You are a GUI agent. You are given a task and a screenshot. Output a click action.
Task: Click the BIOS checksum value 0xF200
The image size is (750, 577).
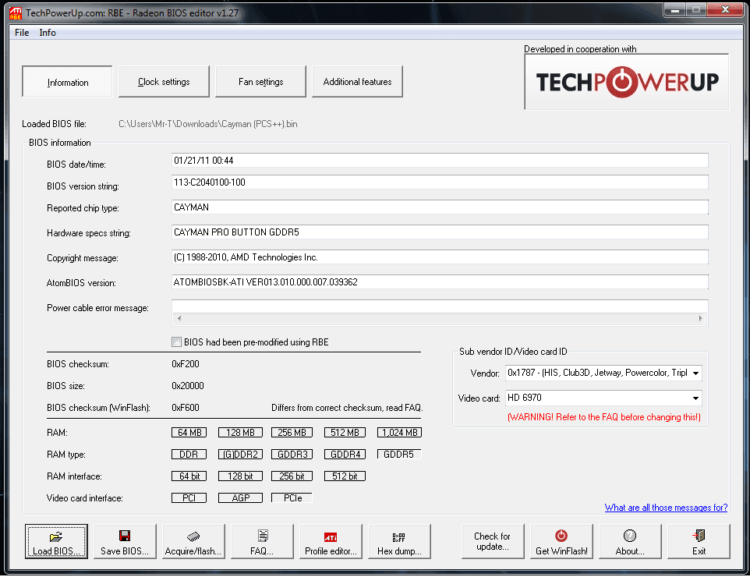click(x=186, y=364)
